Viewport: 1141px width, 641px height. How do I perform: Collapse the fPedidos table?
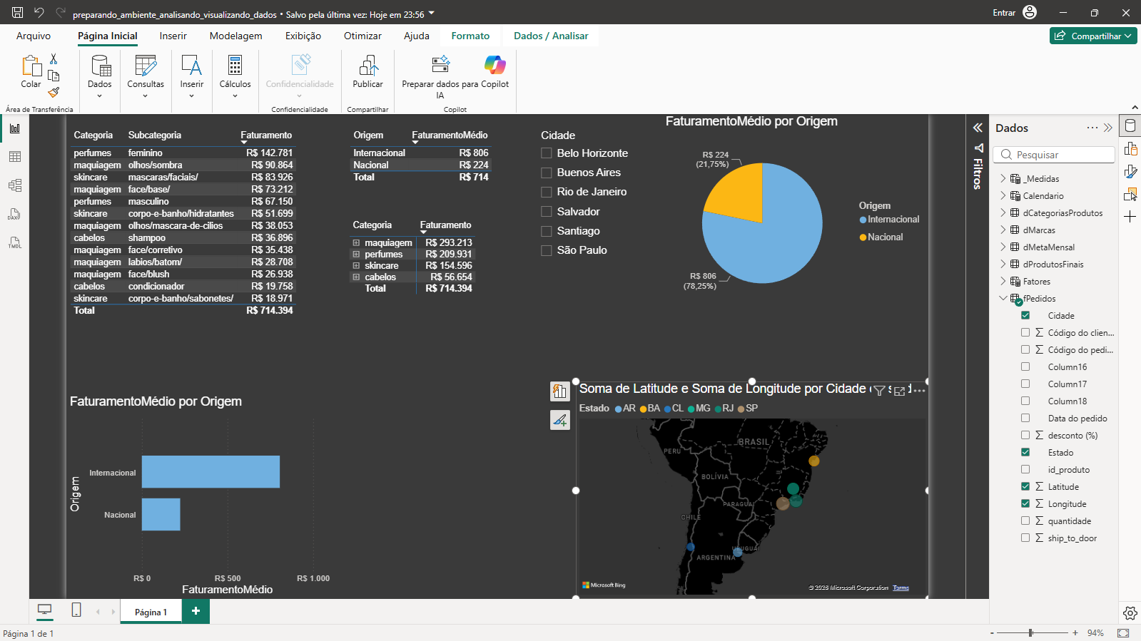point(1003,298)
